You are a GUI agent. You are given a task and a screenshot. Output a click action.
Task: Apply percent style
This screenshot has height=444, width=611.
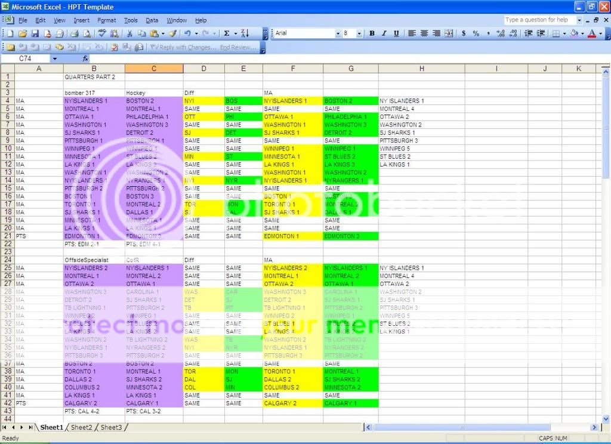point(476,33)
